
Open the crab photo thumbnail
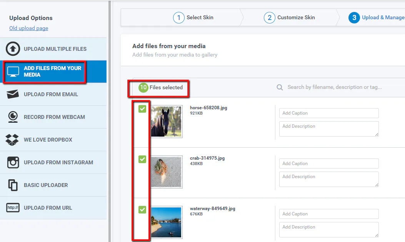click(x=166, y=172)
